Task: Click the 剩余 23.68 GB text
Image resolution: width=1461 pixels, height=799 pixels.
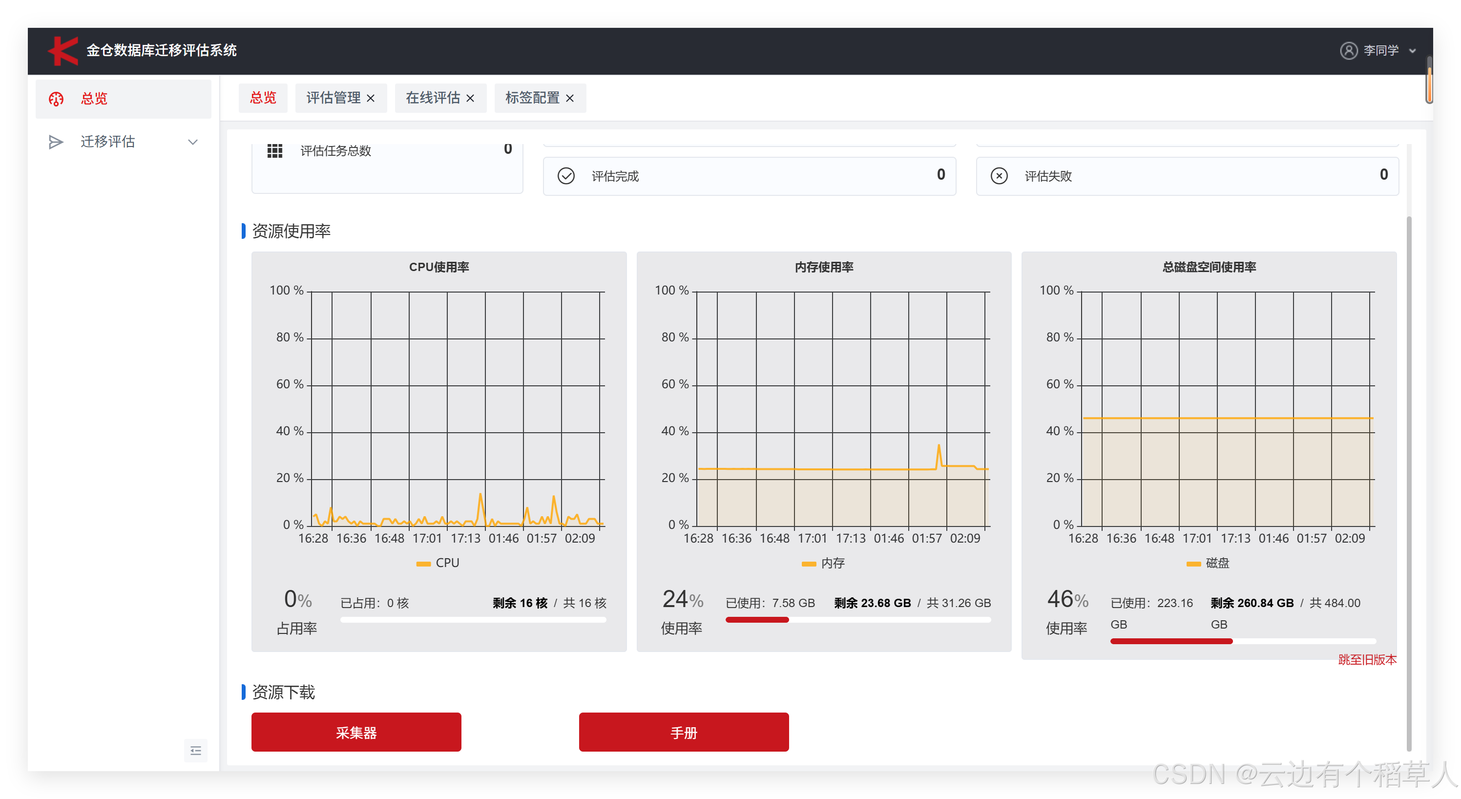Action: [872, 603]
